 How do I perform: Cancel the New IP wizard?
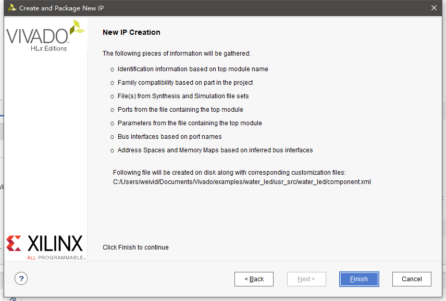[412, 279]
